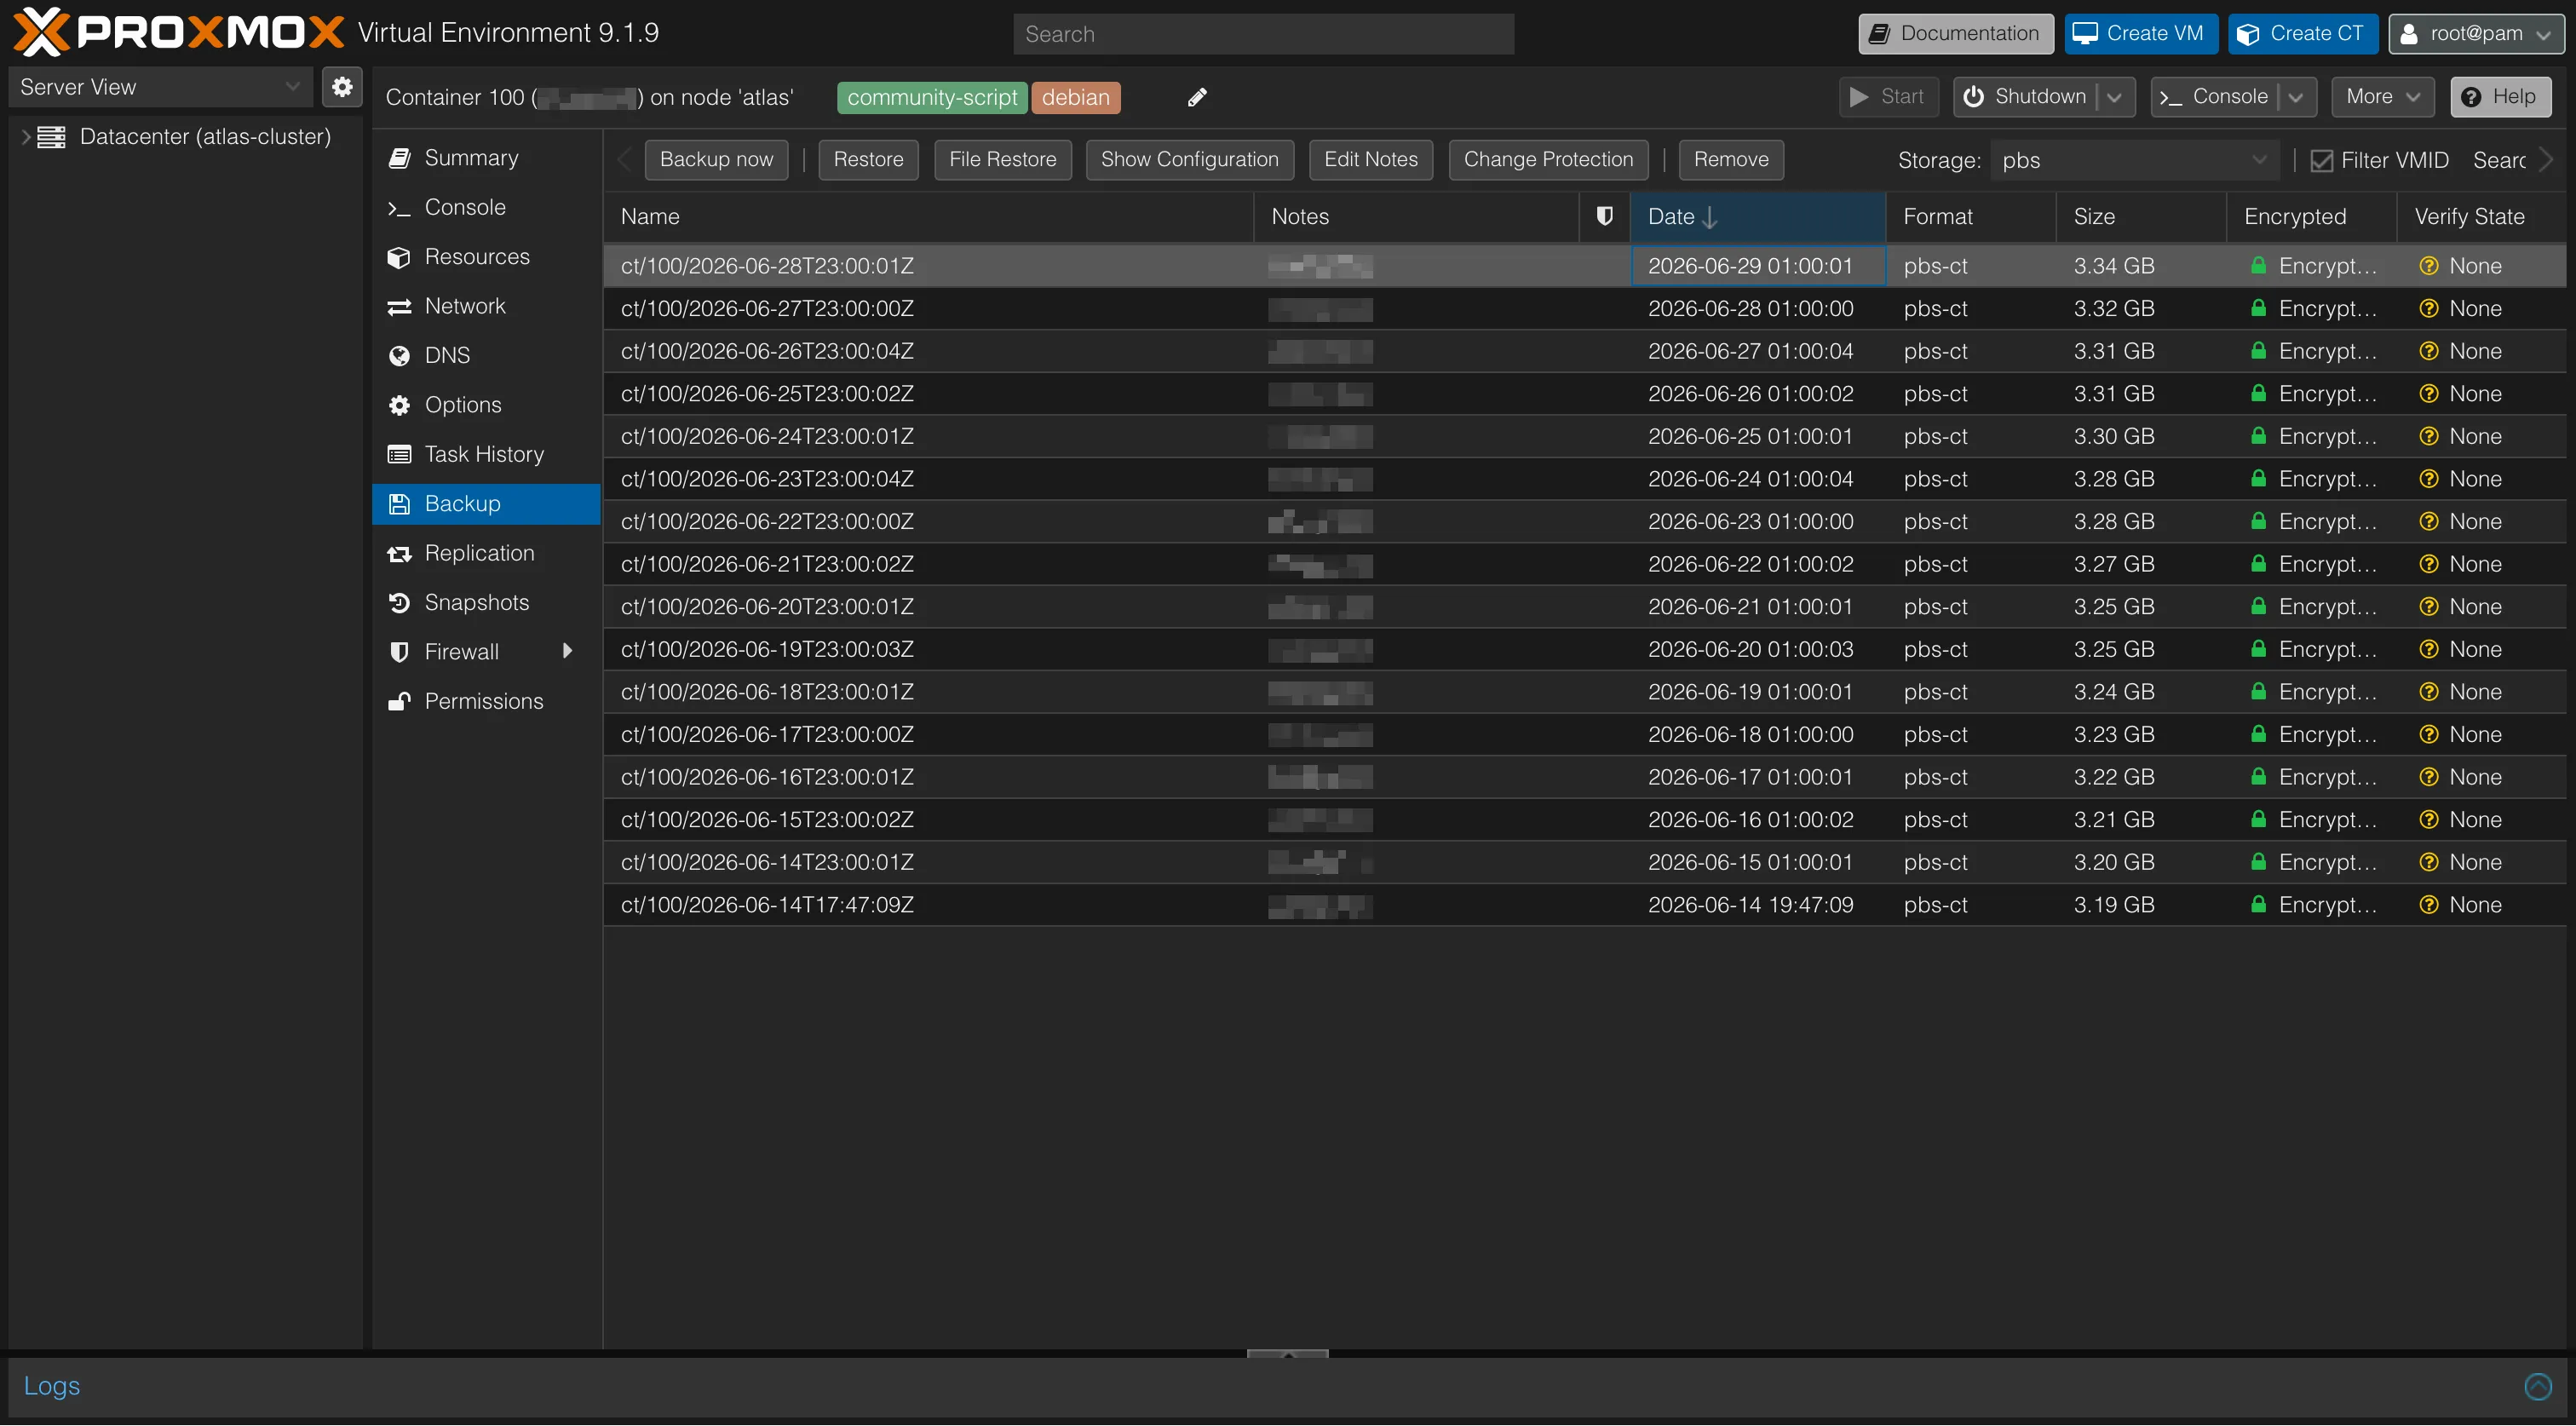Image resolution: width=2576 pixels, height=1426 pixels.
Task: Focus the top Search field
Action: tap(1263, 34)
